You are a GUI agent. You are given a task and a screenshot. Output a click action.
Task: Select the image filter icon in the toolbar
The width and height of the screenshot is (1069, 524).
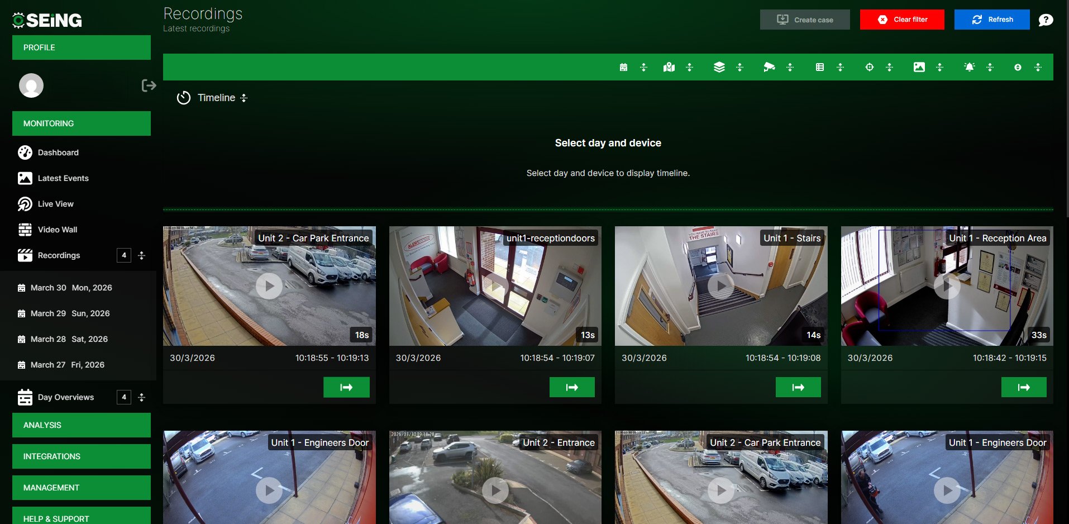click(919, 68)
